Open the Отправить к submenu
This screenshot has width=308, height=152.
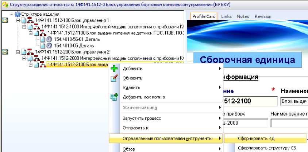pos(166,128)
